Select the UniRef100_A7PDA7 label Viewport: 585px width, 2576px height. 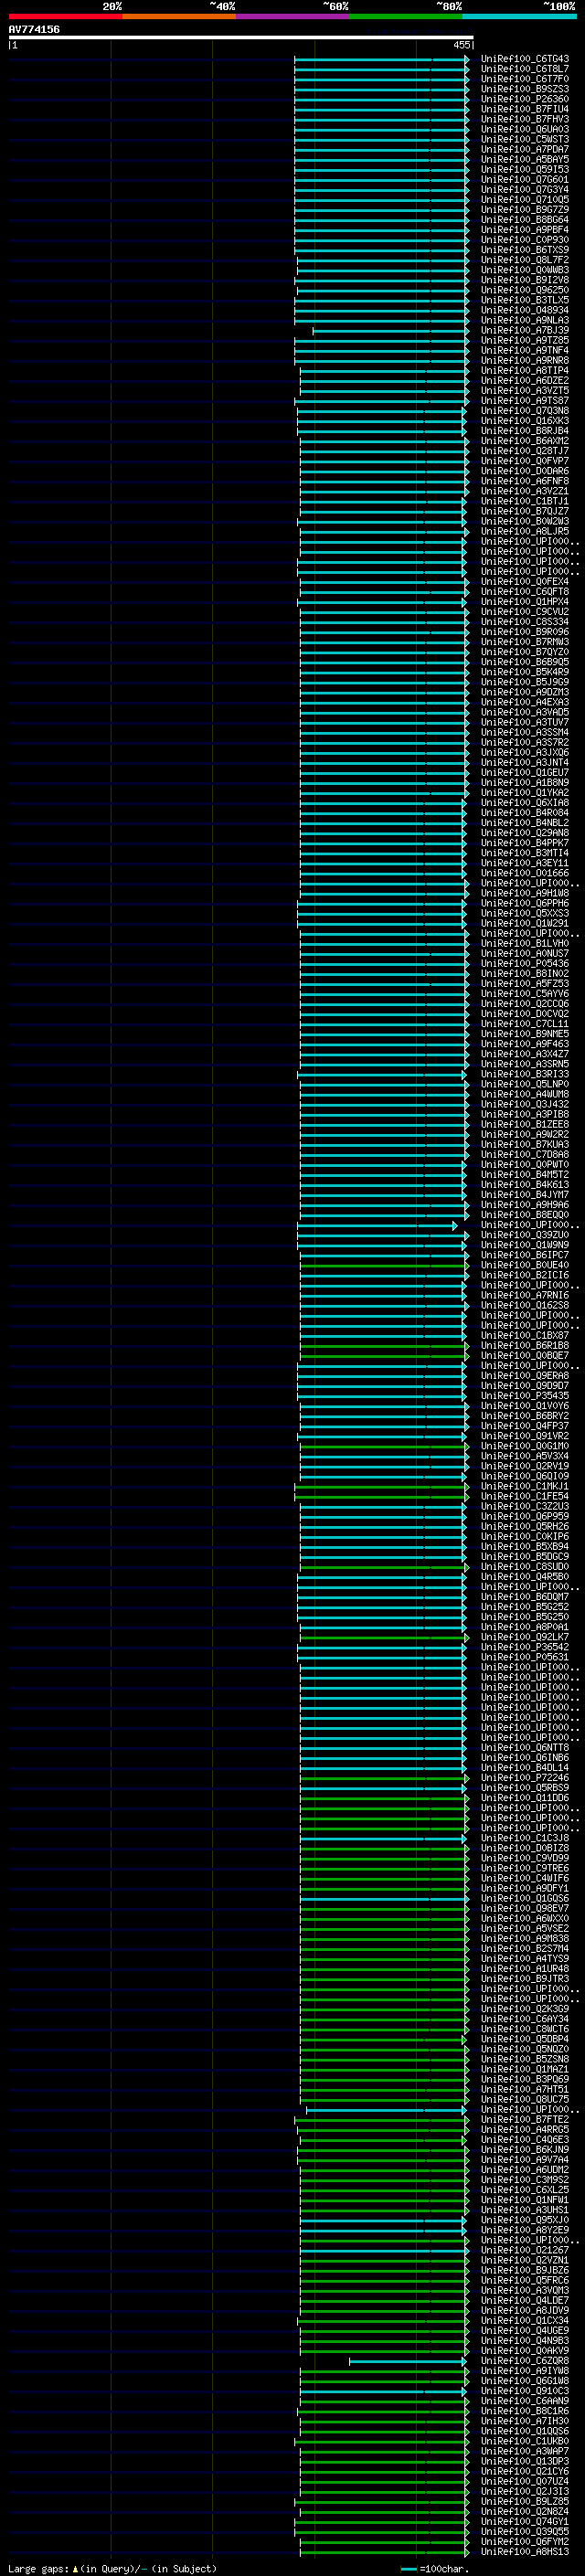[525, 149]
